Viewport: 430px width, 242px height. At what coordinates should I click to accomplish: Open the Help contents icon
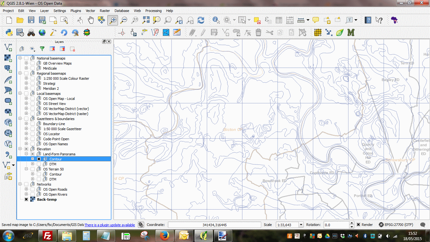click(x=368, y=20)
